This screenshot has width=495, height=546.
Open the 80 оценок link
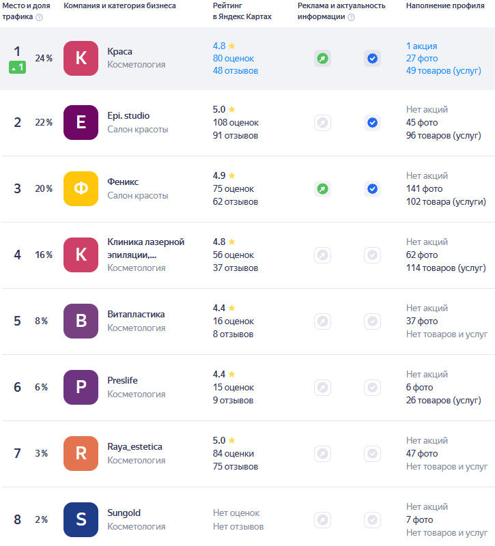click(x=234, y=59)
